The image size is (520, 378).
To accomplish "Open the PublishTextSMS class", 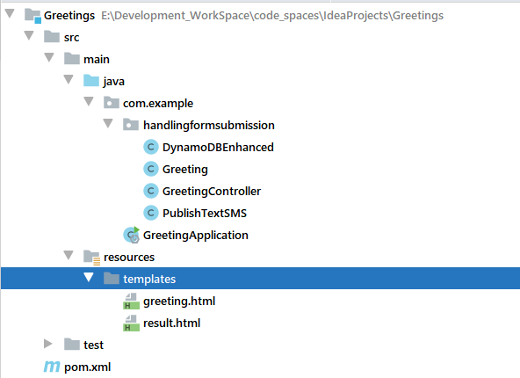I will [205, 213].
